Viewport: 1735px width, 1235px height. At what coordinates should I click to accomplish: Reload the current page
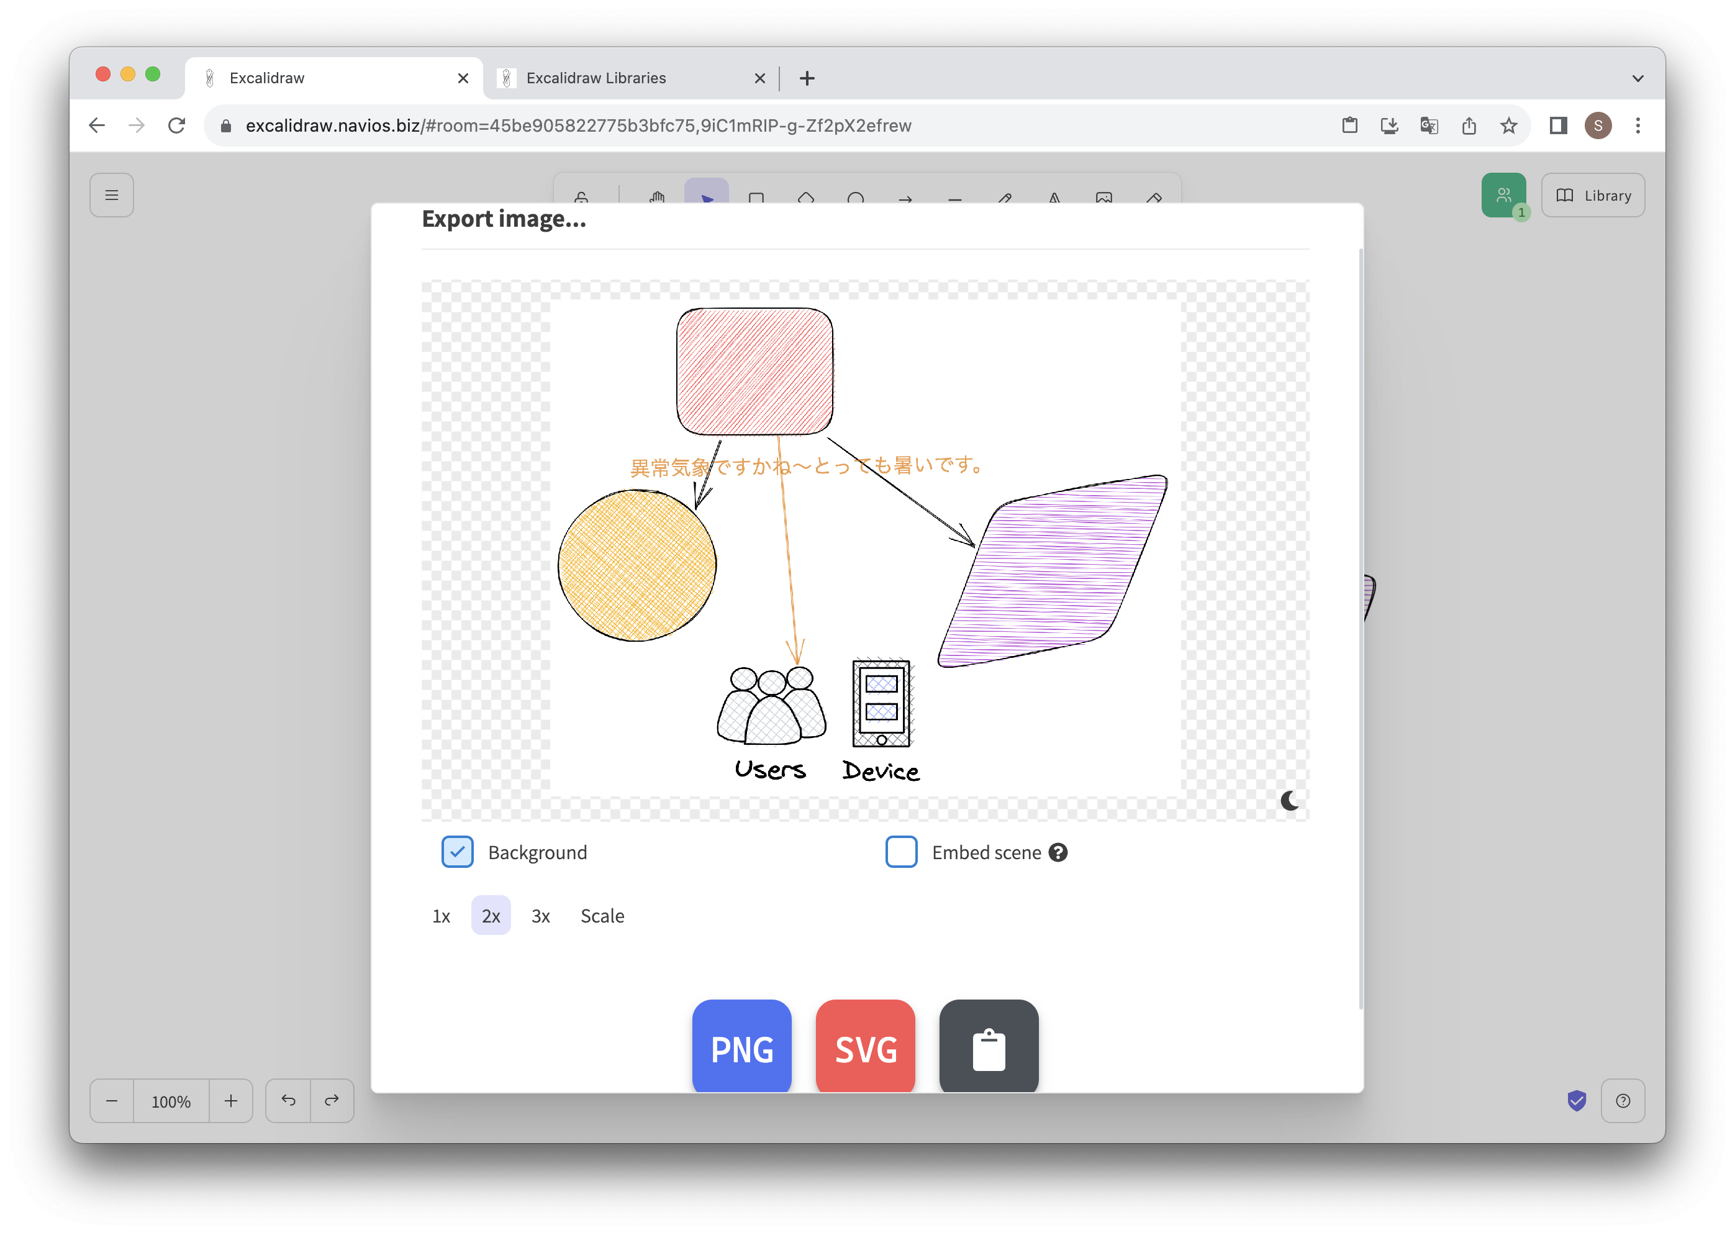tap(177, 125)
